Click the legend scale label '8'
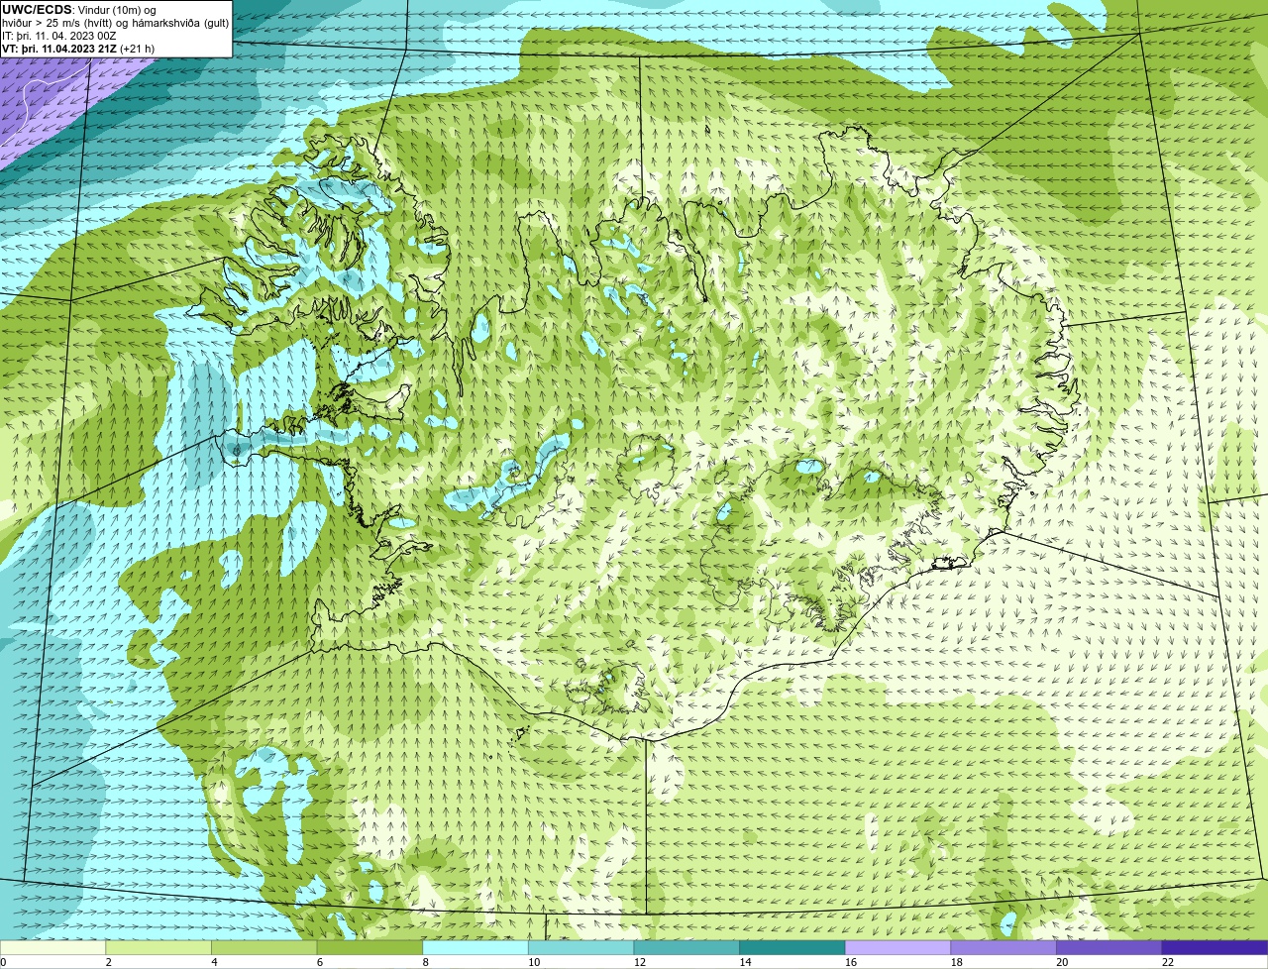Image resolution: width=1268 pixels, height=969 pixels. click(425, 962)
